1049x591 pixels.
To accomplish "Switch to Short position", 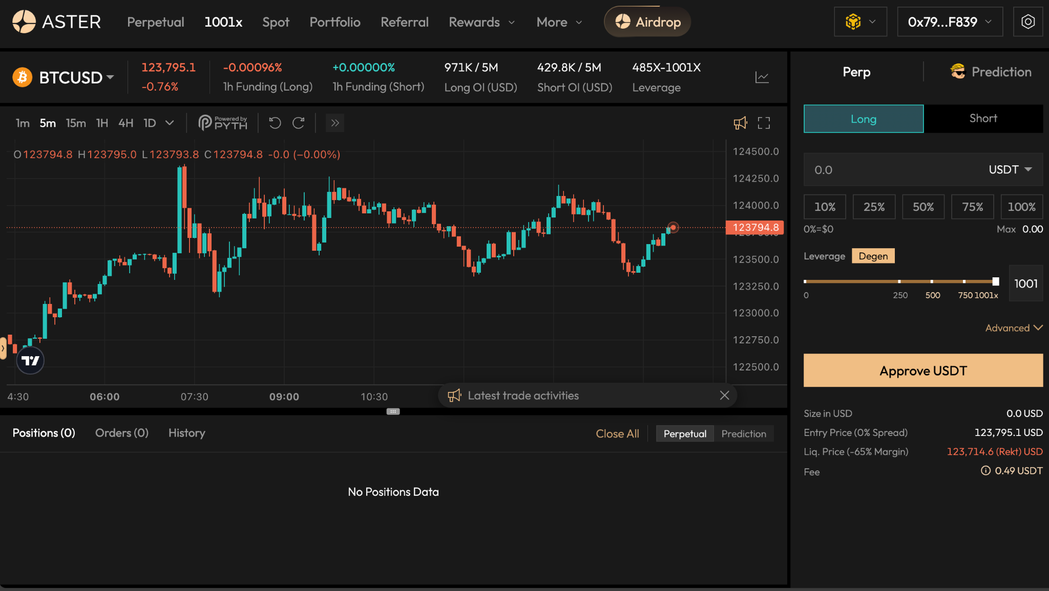I will click(x=983, y=119).
